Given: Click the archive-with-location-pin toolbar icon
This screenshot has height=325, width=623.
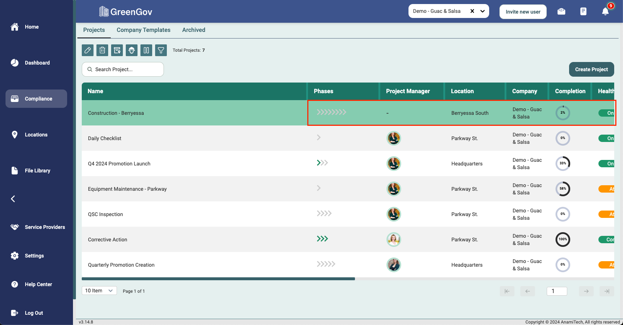Looking at the screenshot, I should [117, 50].
